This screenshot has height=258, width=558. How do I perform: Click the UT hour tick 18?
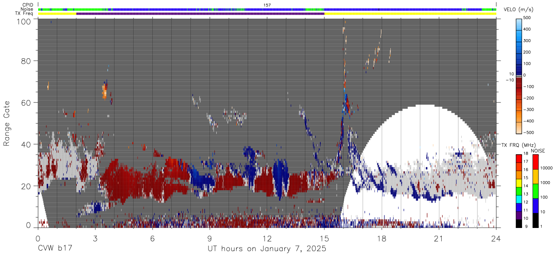pyautogui.click(x=382, y=238)
